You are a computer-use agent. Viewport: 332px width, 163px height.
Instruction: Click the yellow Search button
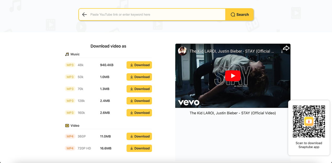[239, 15]
